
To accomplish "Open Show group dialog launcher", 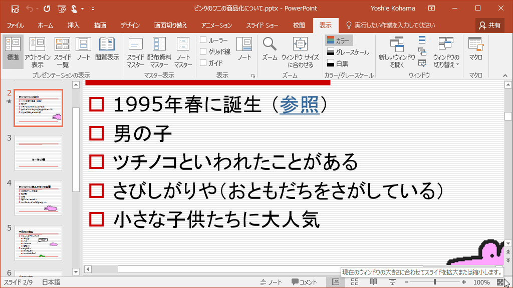I will [253, 76].
